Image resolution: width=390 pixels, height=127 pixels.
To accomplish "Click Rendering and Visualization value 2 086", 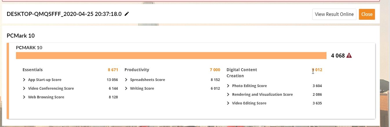I will coord(317,95).
